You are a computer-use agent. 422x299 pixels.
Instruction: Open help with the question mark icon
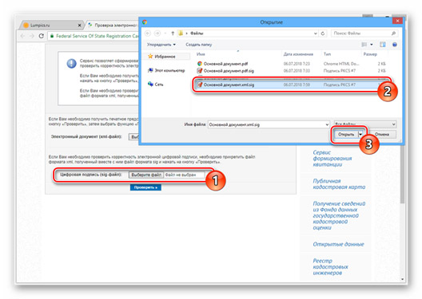coord(395,45)
